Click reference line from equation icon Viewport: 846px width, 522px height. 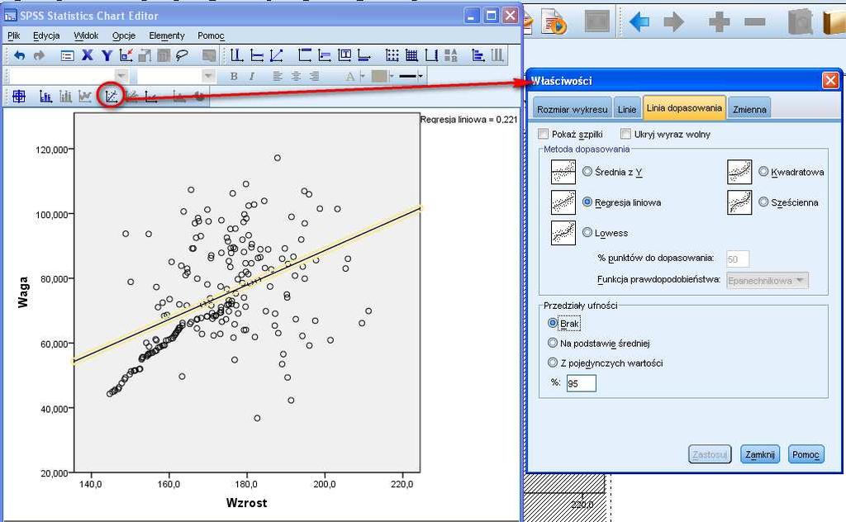(276, 55)
